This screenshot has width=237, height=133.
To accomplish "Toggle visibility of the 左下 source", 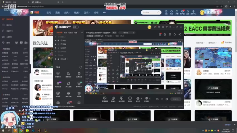I will (55, 48).
